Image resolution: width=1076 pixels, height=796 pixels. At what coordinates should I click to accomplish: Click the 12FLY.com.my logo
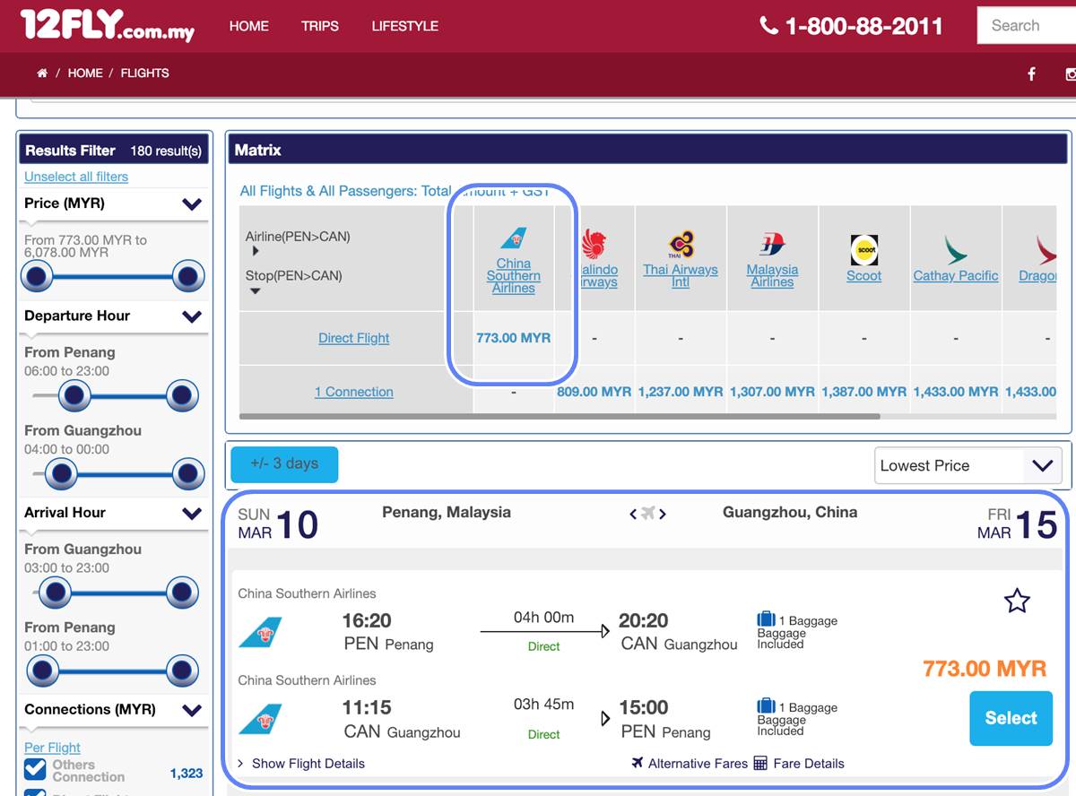[x=108, y=25]
